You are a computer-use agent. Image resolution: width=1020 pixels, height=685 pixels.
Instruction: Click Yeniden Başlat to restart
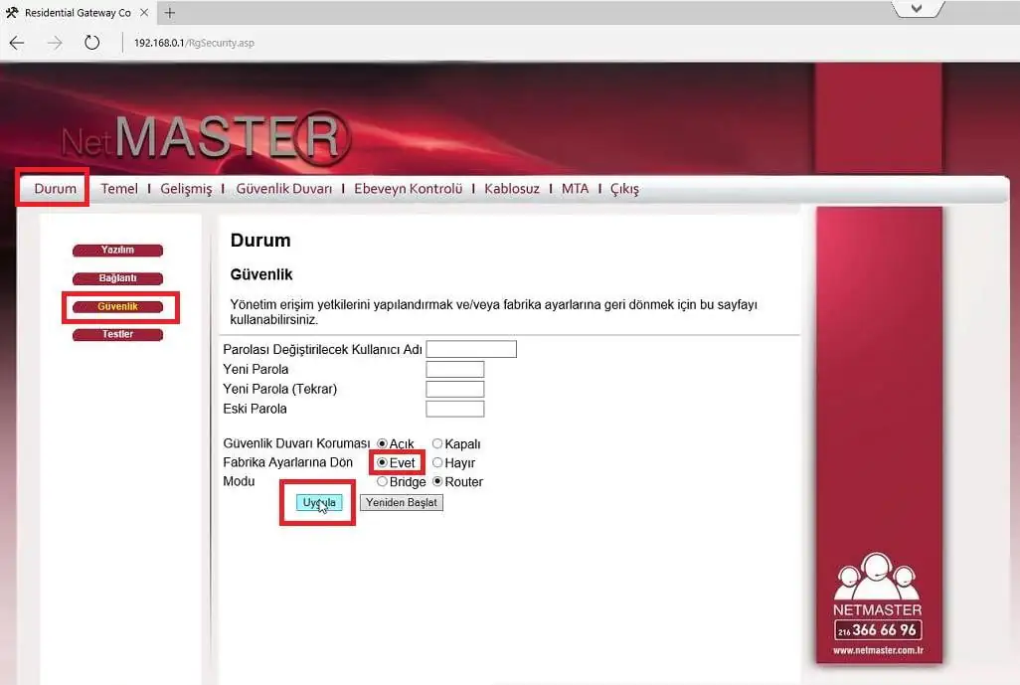[401, 502]
